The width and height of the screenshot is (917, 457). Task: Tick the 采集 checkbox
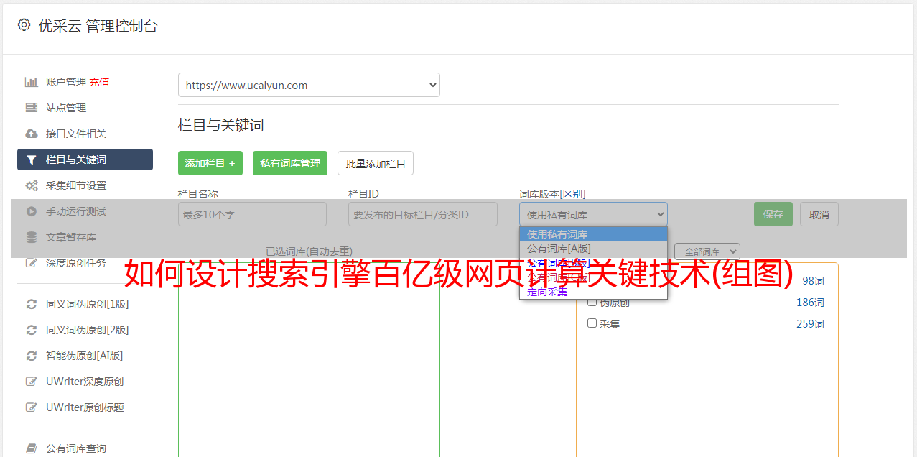pyautogui.click(x=592, y=323)
